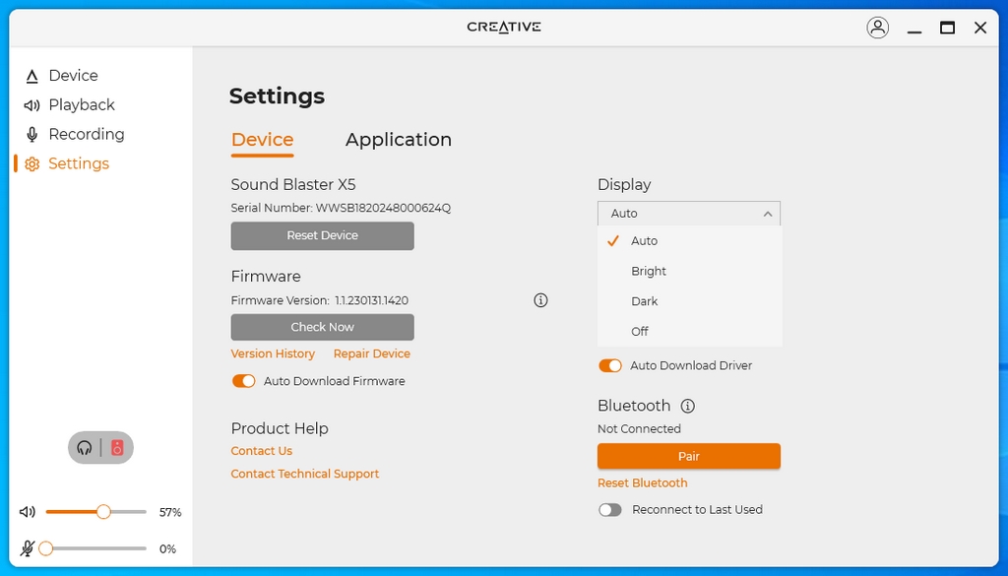Viewport: 1008px width, 576px height.
Task: Click the firmware info icon
Action: point(540,300)
